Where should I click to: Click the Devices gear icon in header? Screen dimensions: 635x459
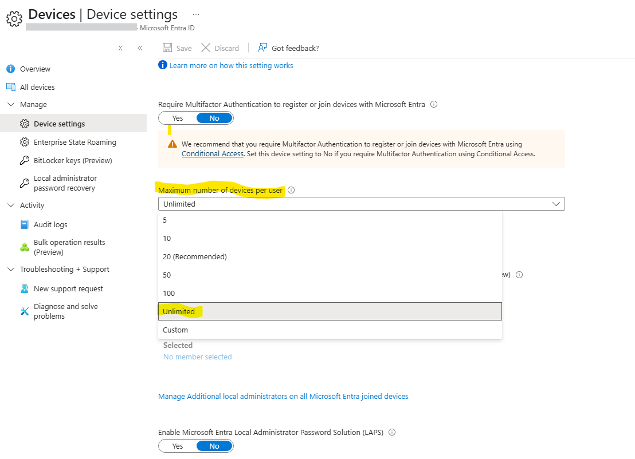(14, 19)
